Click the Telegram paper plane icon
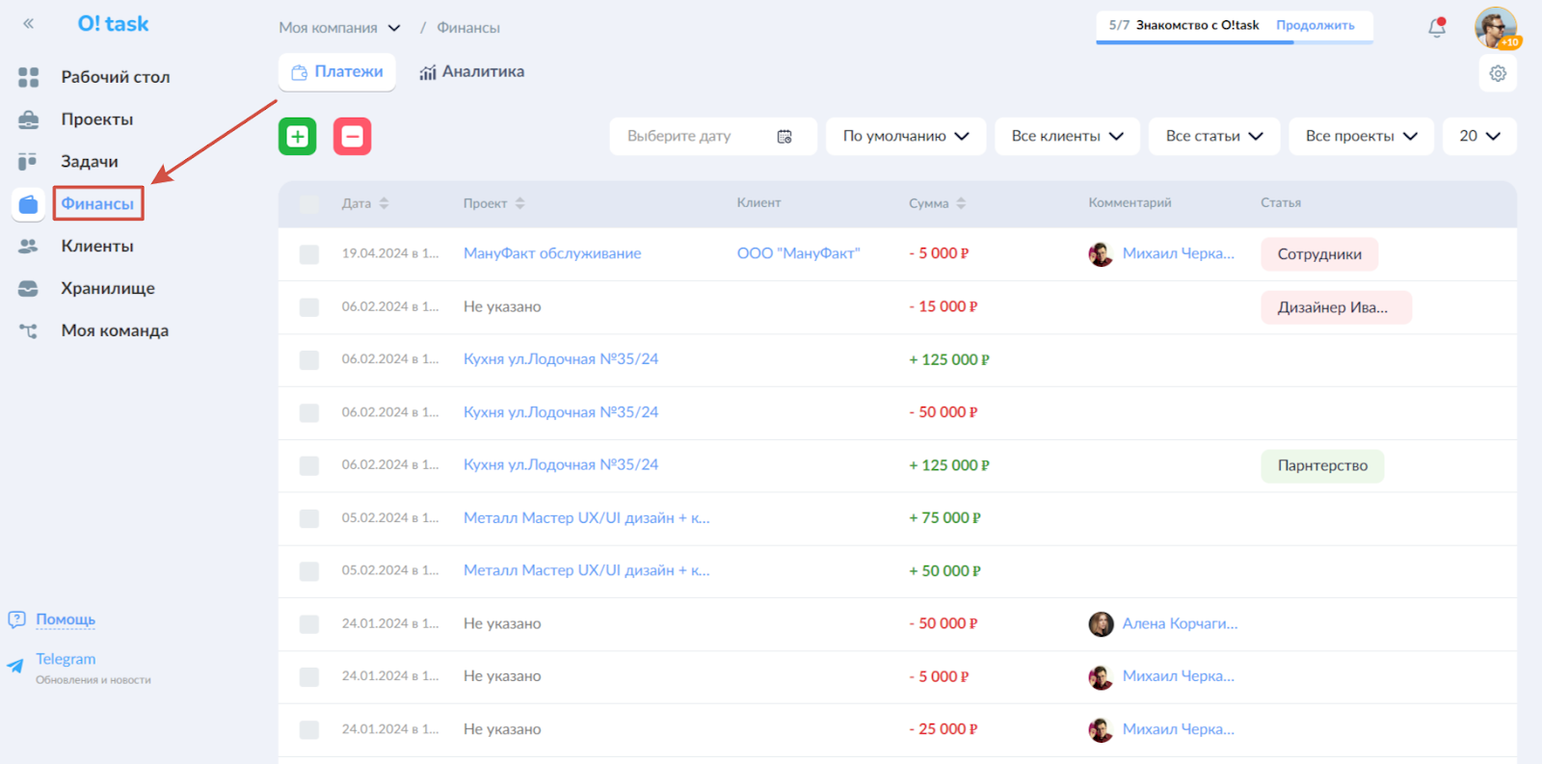1542x764 pixels. (x=15, y=666)
